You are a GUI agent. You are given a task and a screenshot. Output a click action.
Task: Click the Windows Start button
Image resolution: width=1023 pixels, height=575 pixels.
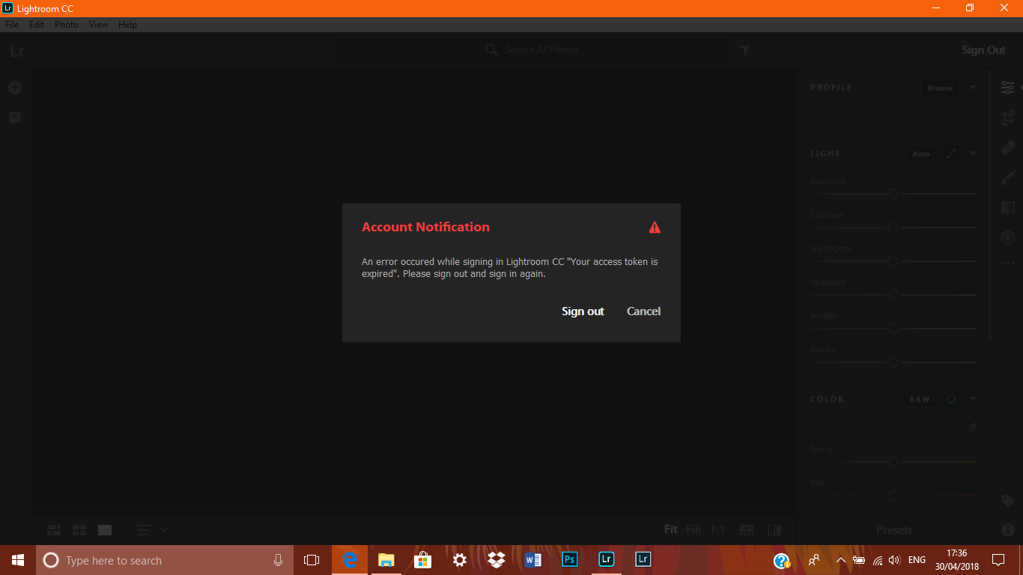click(x=18, y=560)
